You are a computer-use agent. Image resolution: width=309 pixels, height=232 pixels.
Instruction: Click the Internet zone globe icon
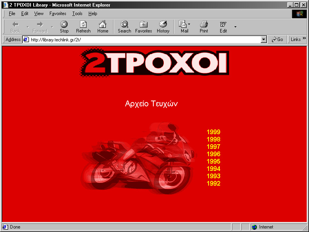pyautogui.click(x=255, y=227)
